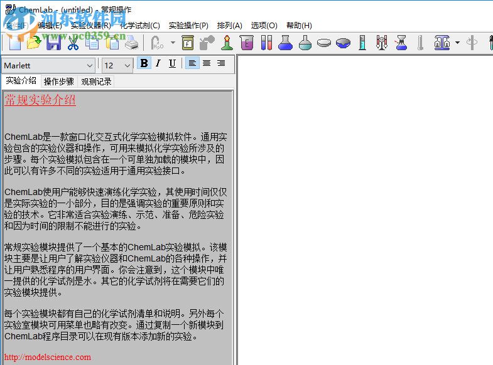Add the round Florence flask
This screenshot has width=493, height=365.
coord(305,43)
